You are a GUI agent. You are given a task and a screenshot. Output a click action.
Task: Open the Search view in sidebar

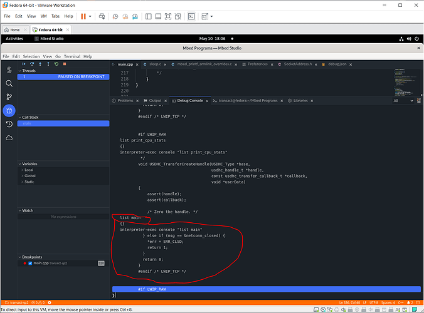tap(9, 83)
